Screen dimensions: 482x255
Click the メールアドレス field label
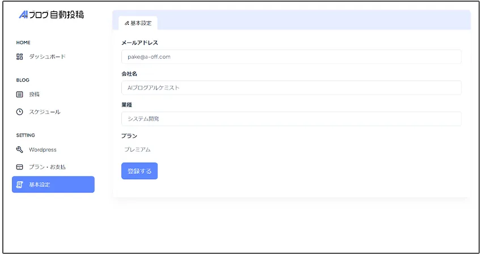tap(139, 42)
